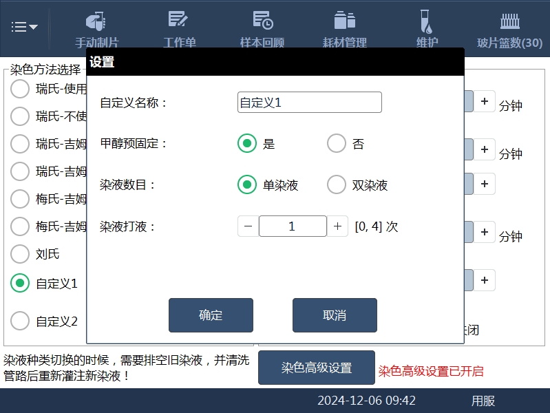This screenshot has height=413, width=550.
Task: Select the 自定义2 staining method
Action: (x=21, y=321)
